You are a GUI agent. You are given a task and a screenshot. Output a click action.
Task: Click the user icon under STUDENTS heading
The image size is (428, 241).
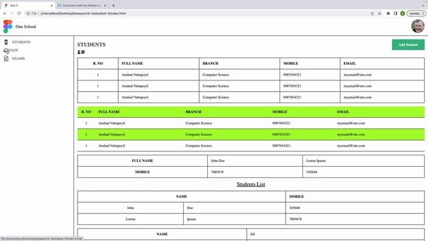point(79,52)
